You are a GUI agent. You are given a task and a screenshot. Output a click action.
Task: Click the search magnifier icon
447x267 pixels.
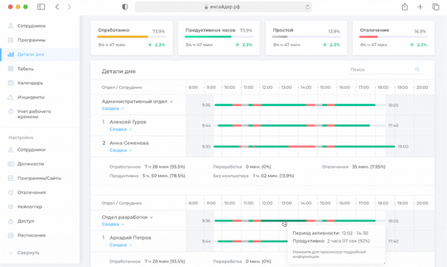point(418,69)
